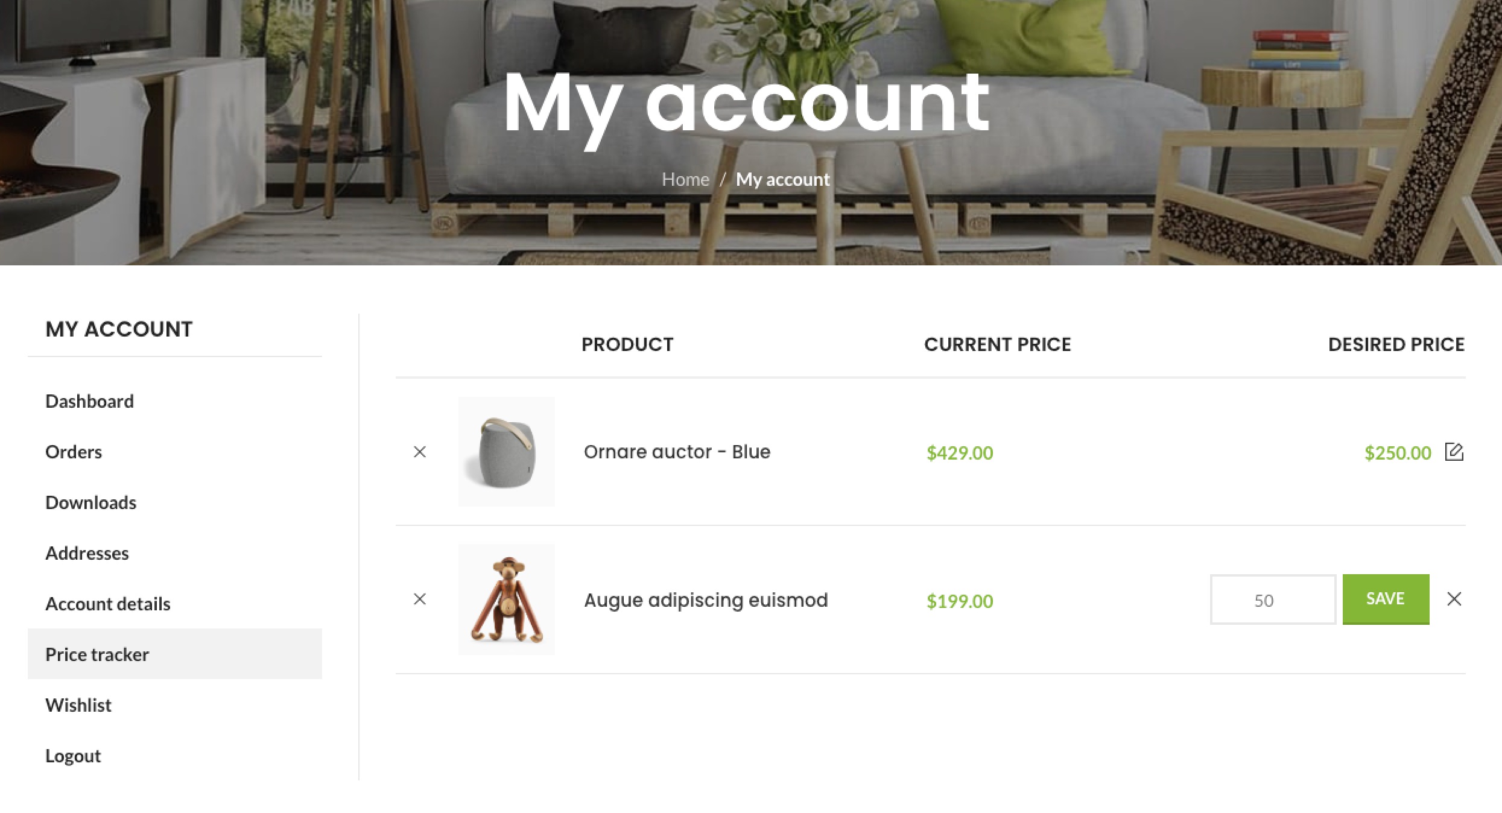
Task: Click the Home breadcrumb link
Action: 685,180
